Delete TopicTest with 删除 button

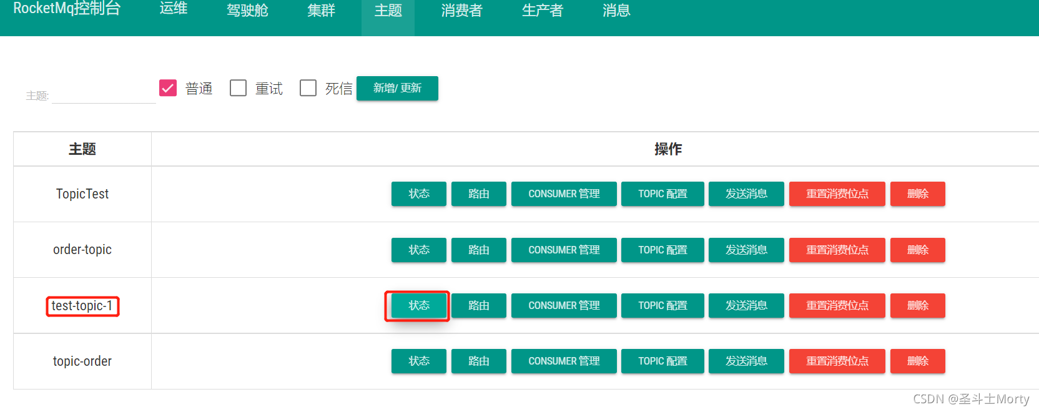click(x=918, y=194)
